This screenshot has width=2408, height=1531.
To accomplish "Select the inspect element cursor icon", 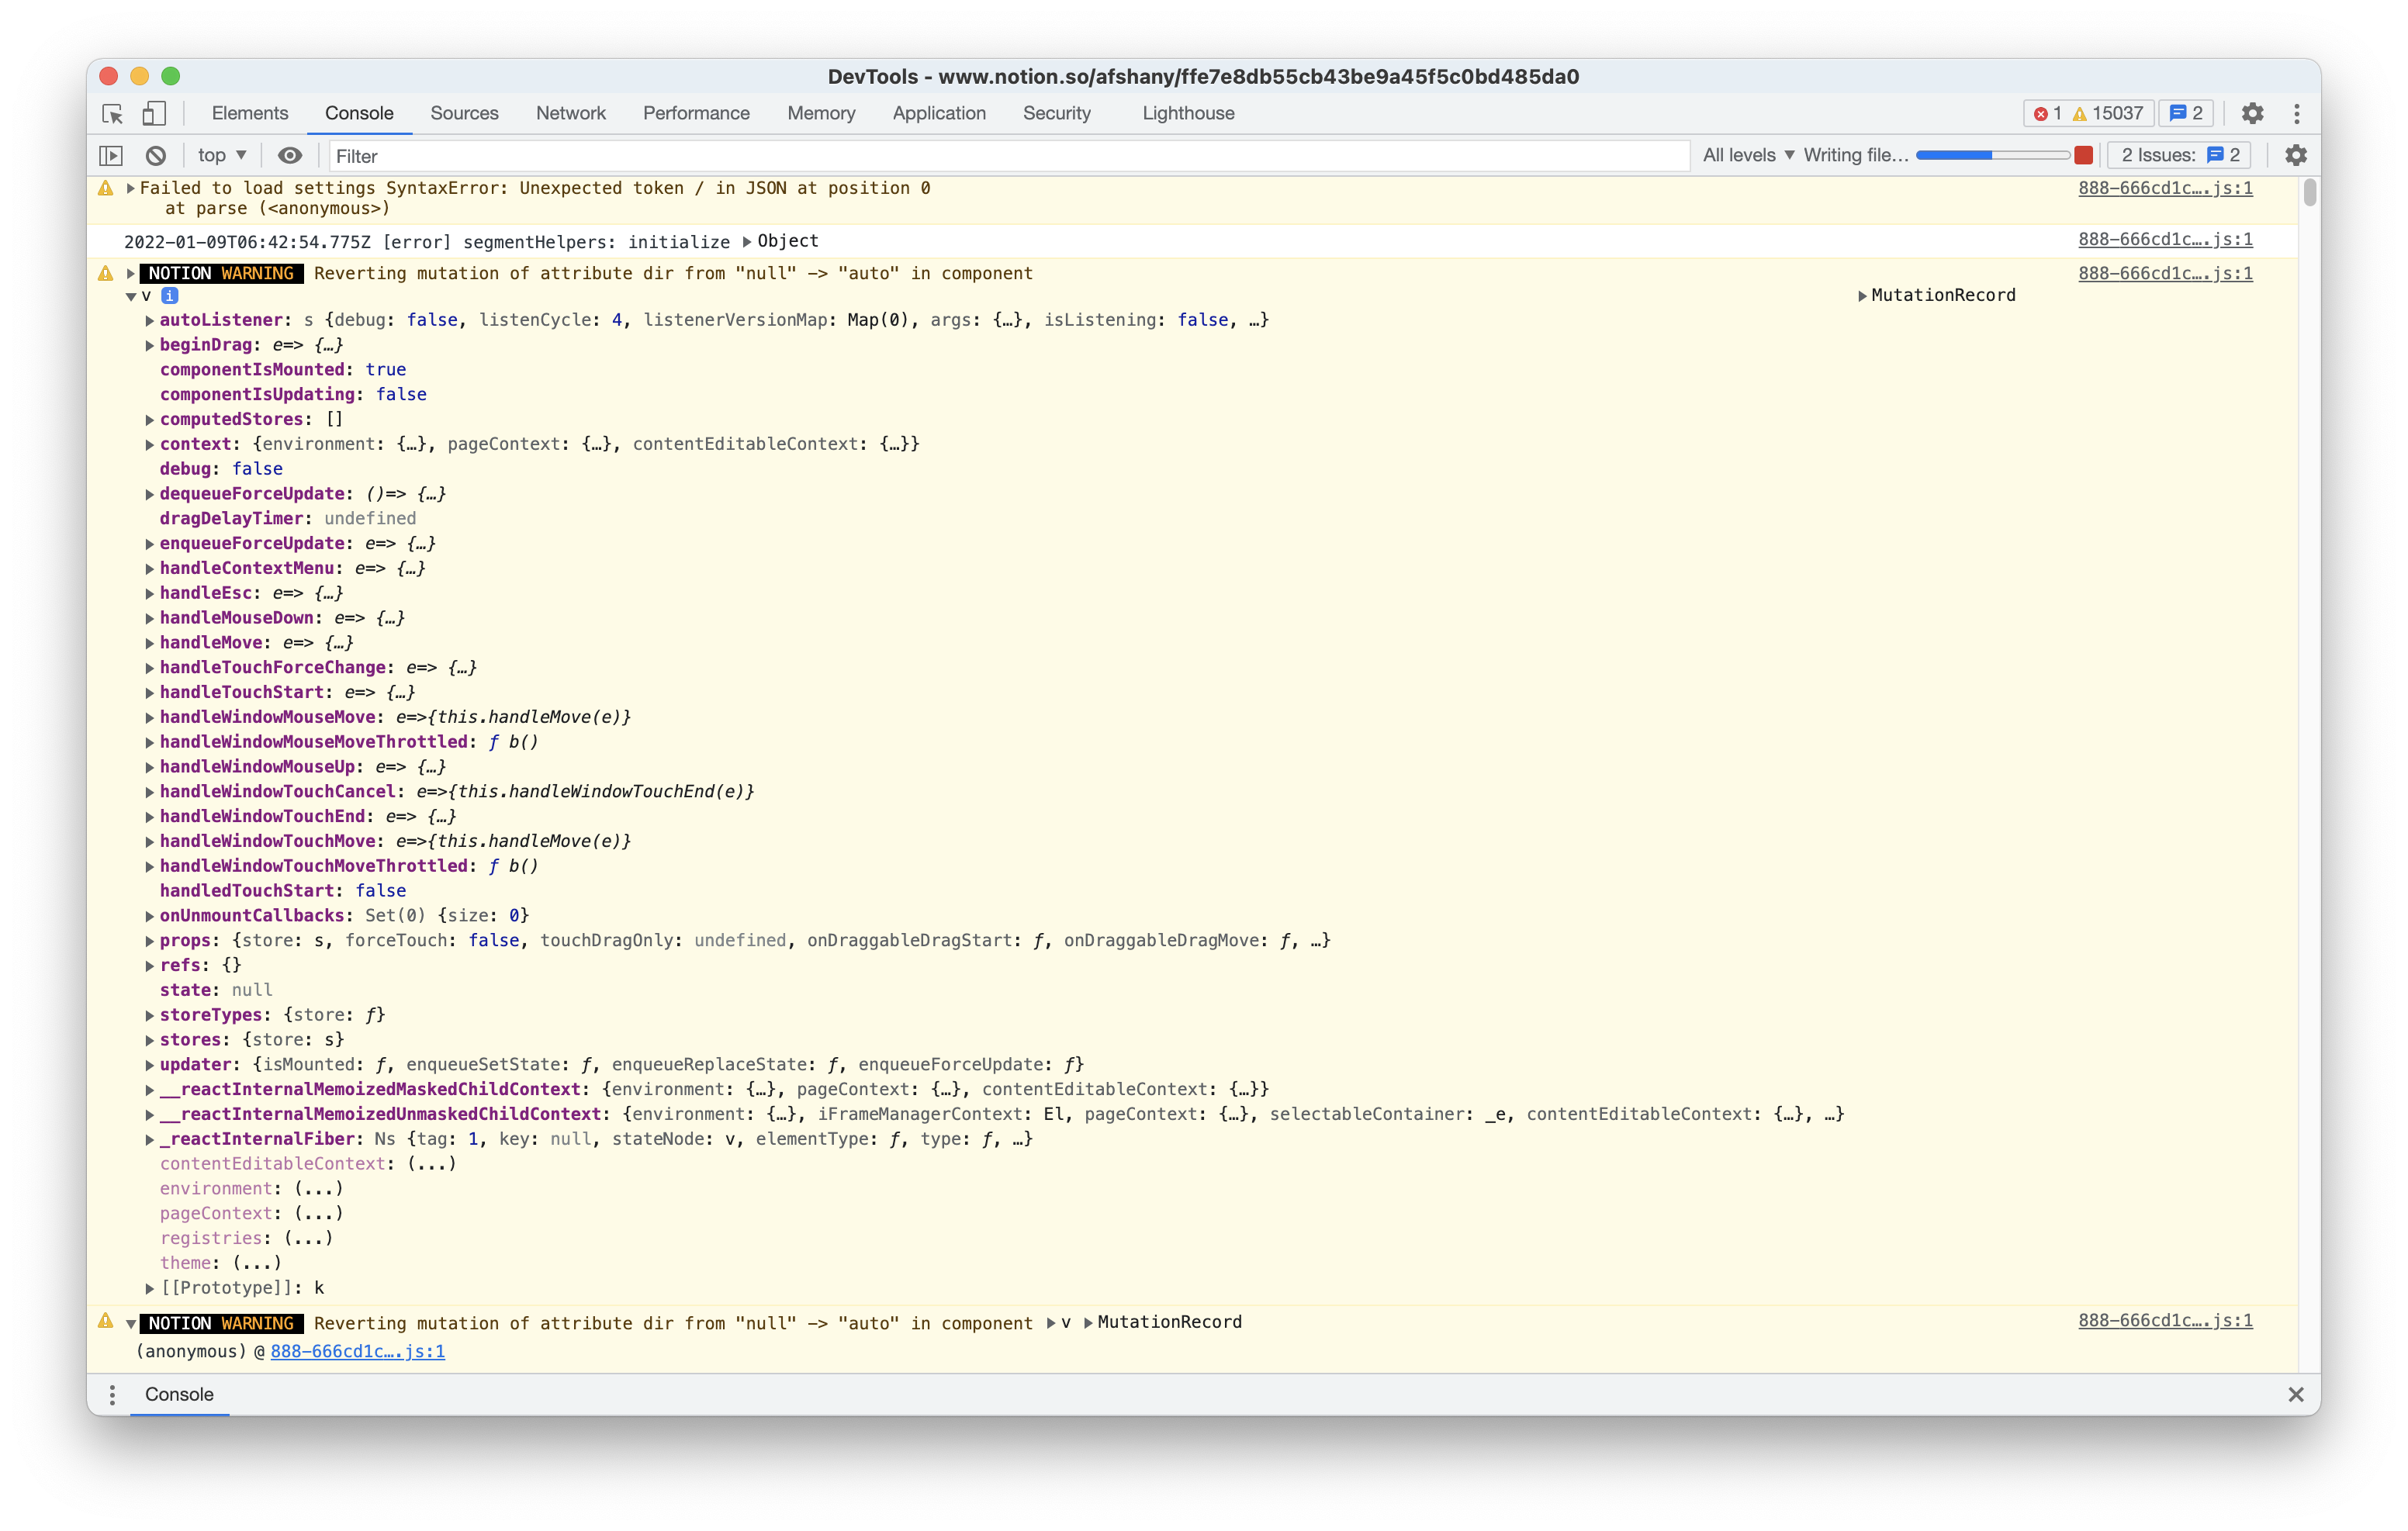I will coord(112,114).
